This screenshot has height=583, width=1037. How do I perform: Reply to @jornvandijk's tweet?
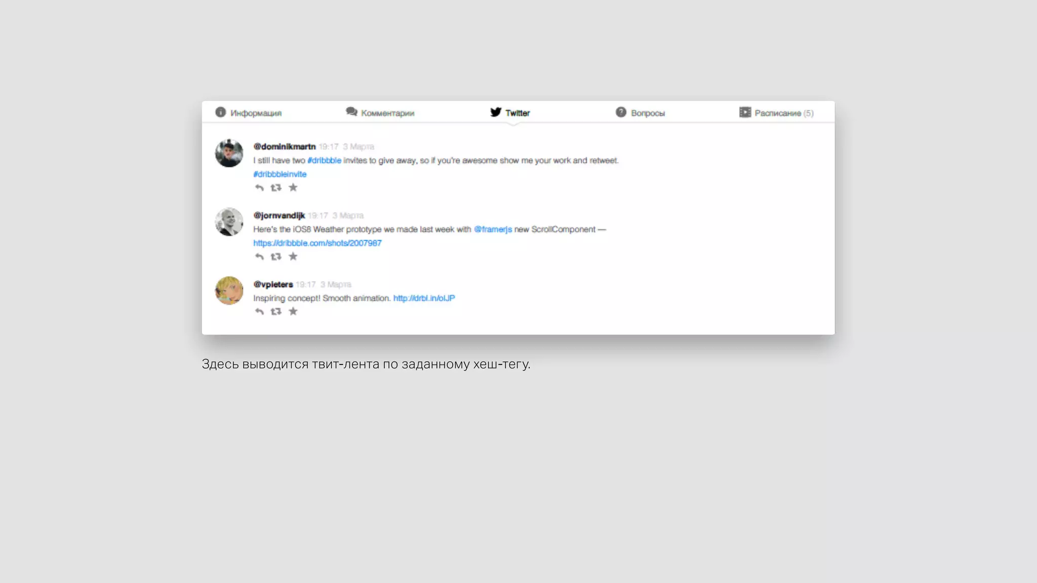[x=259, y=257]
